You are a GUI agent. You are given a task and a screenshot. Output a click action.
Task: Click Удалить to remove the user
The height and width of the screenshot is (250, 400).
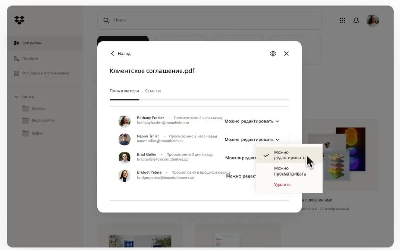pos(282,185)
